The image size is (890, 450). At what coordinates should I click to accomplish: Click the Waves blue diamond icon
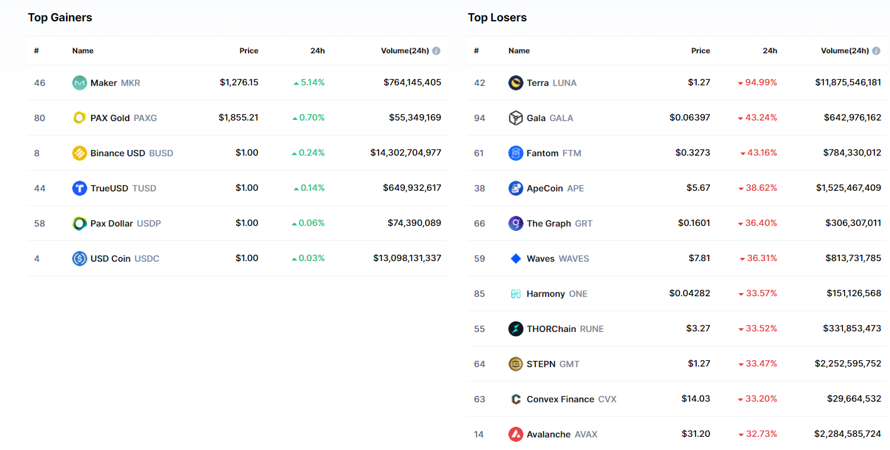(515, 259)
